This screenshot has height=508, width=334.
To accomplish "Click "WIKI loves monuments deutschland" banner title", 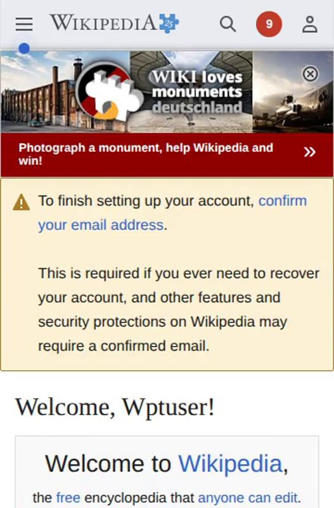I will click(197, 92).
